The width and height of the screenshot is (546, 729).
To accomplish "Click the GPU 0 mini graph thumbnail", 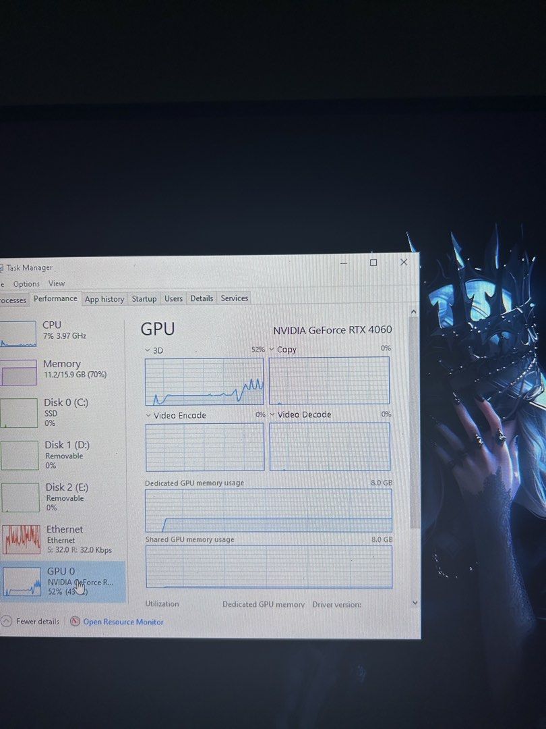I will (x=22, y=582).
